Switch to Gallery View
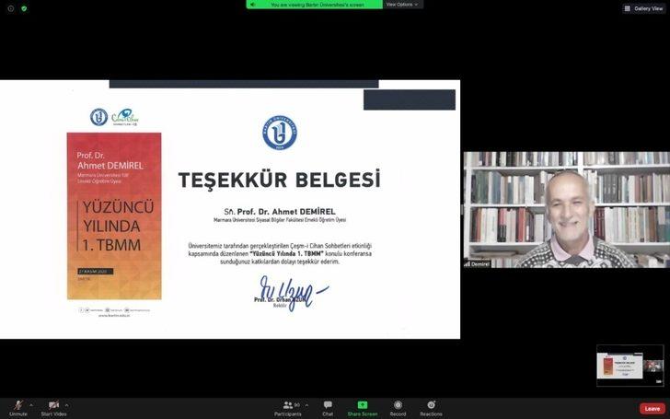The width and height of the screenshot is (670, 419). coord(644,8)
